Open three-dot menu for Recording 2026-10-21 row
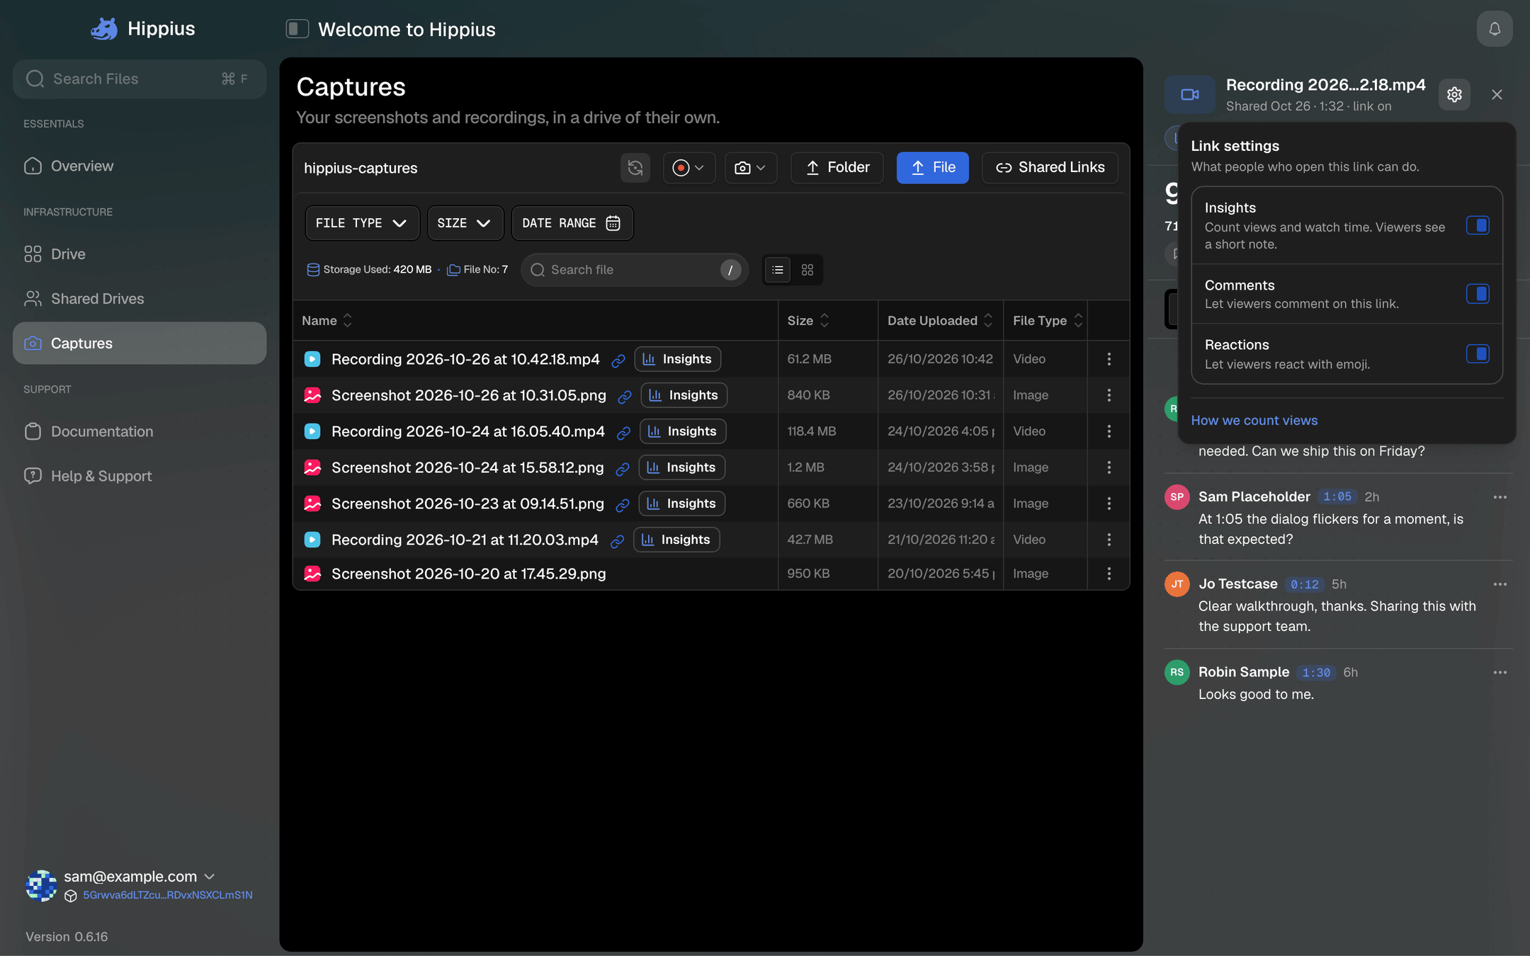The width and height of the screenshot is (1530, 956). [x=1109, y=540]
